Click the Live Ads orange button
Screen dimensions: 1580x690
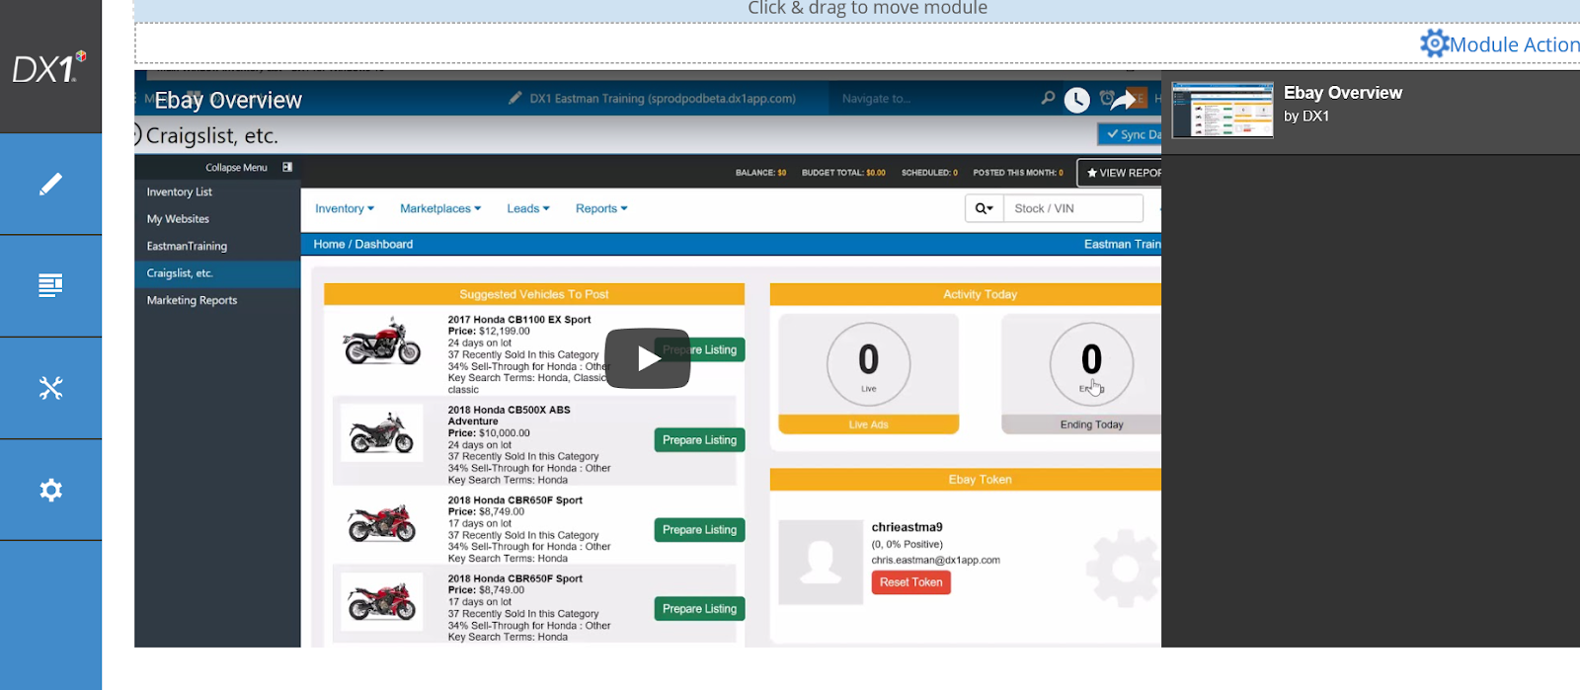tap(868, 424)
